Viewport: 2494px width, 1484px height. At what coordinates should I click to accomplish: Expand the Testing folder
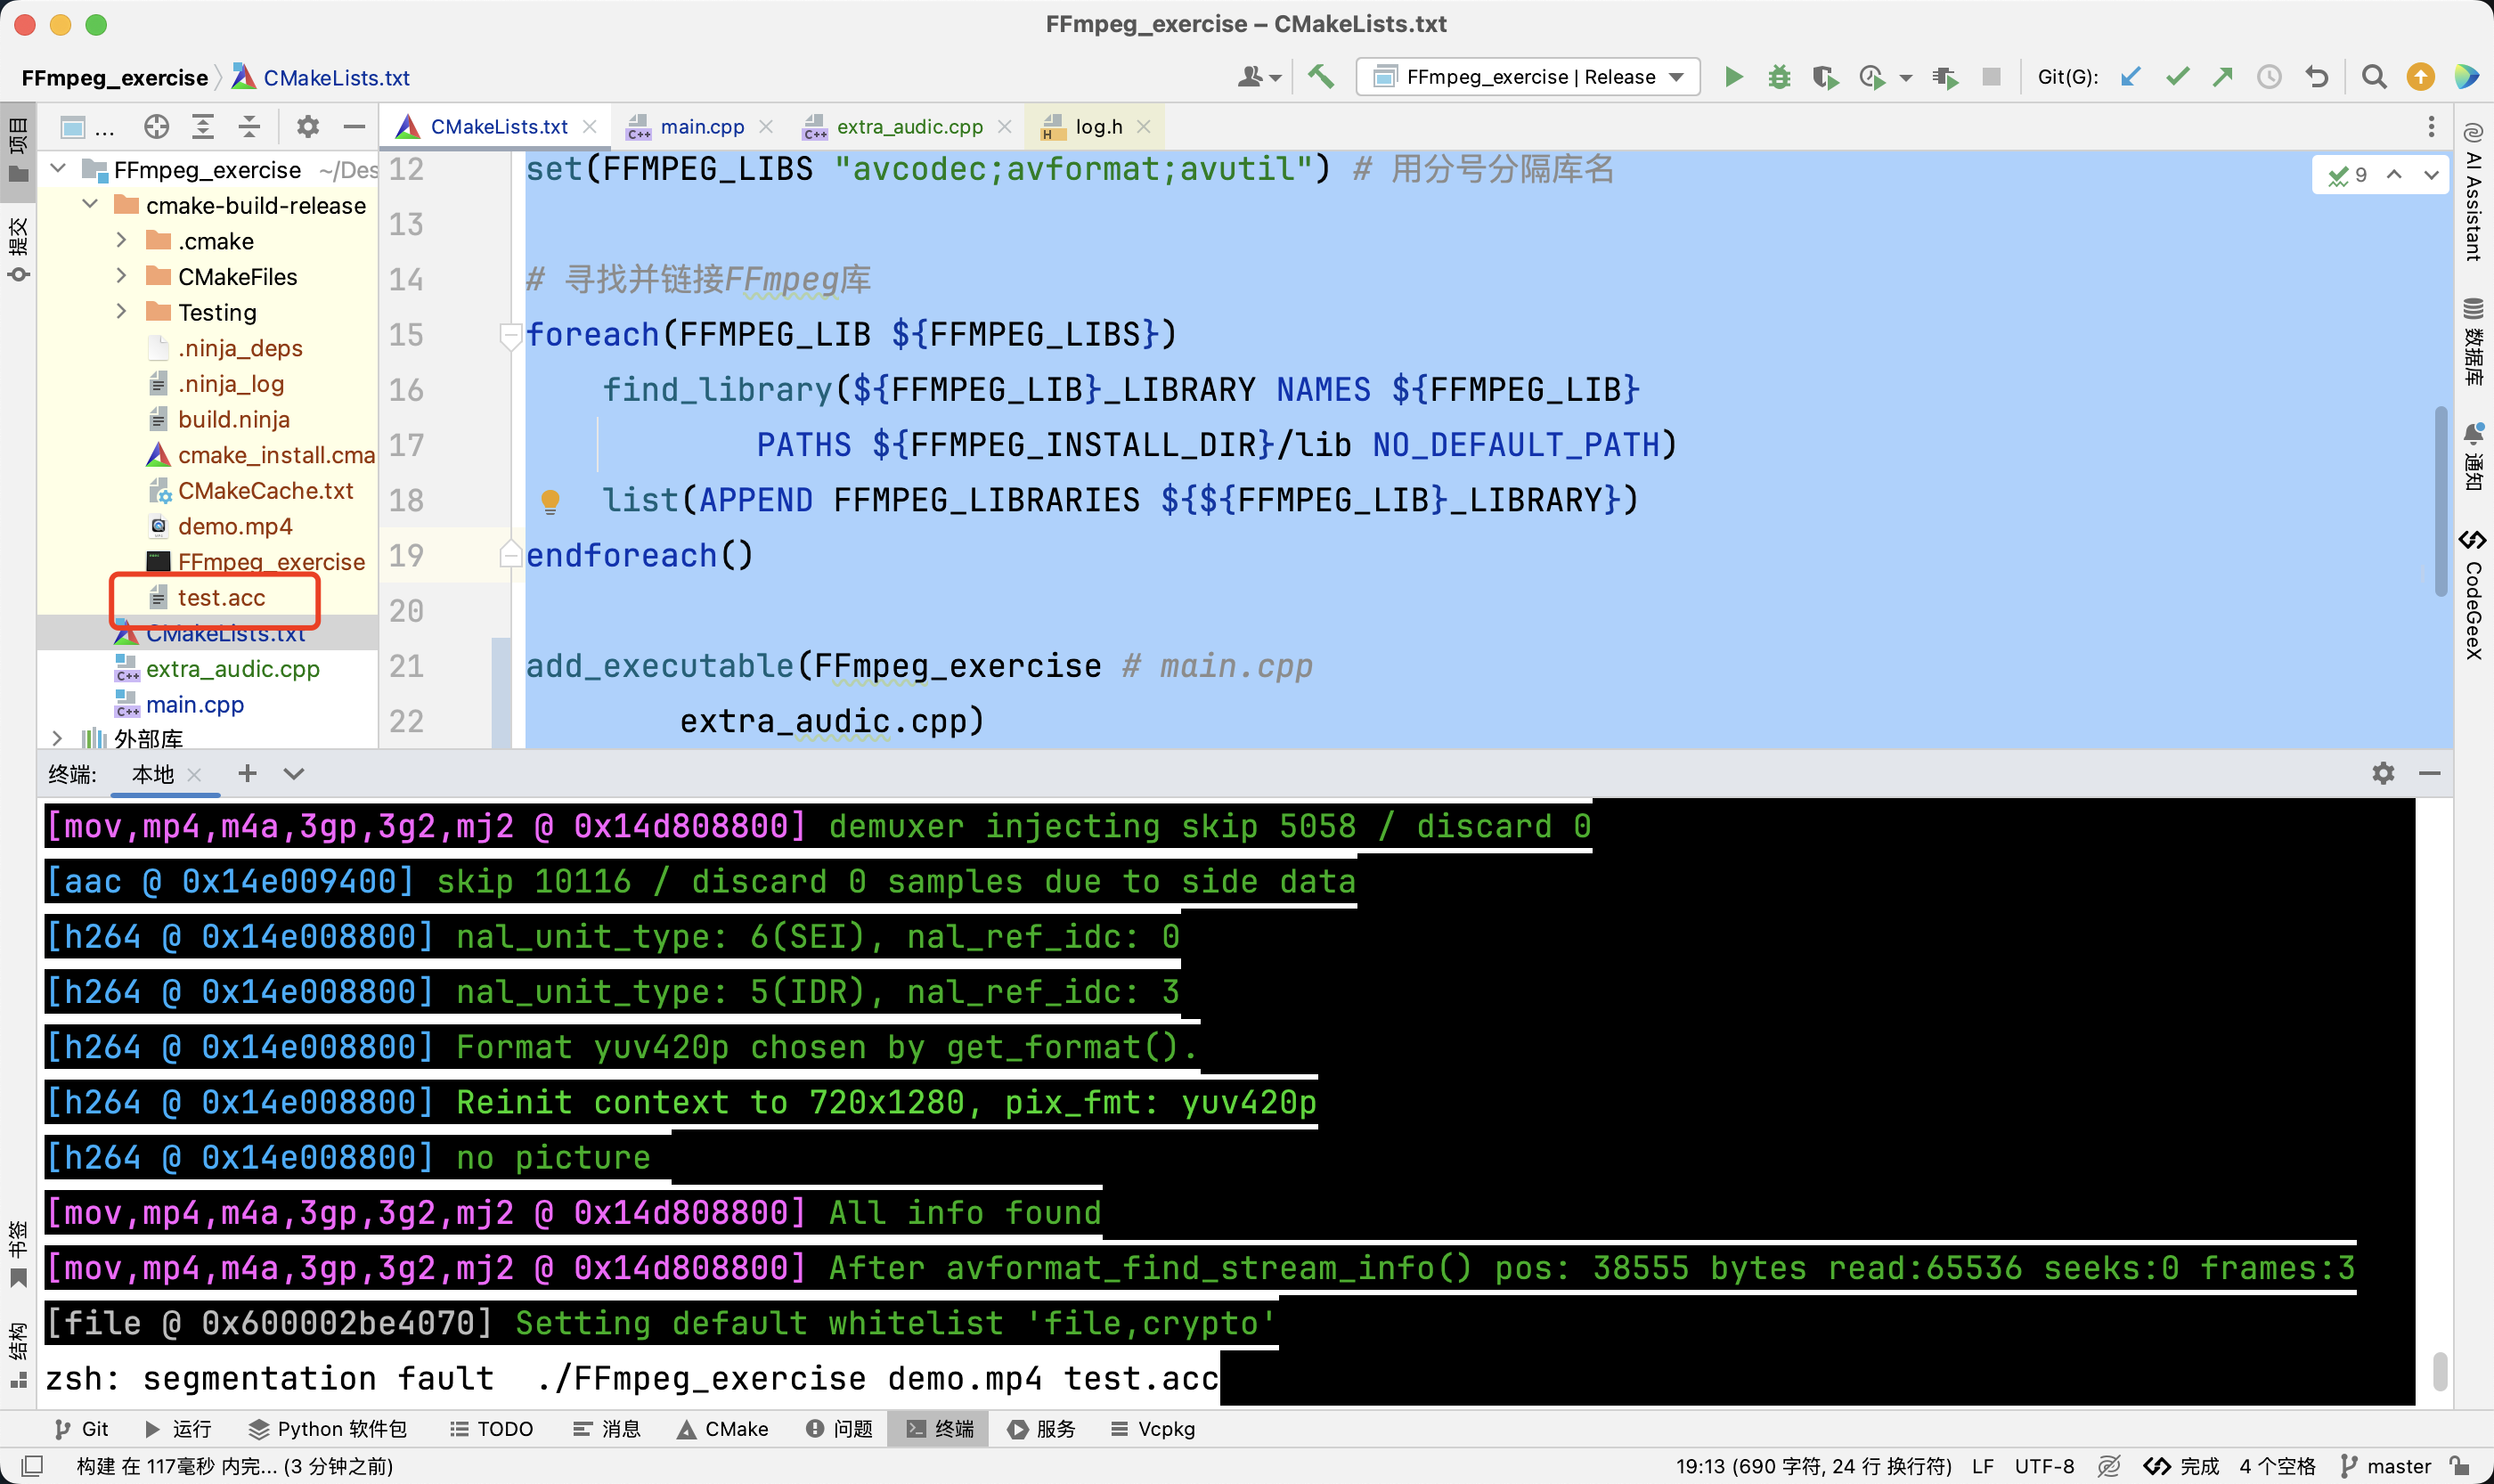pos(121,312)
